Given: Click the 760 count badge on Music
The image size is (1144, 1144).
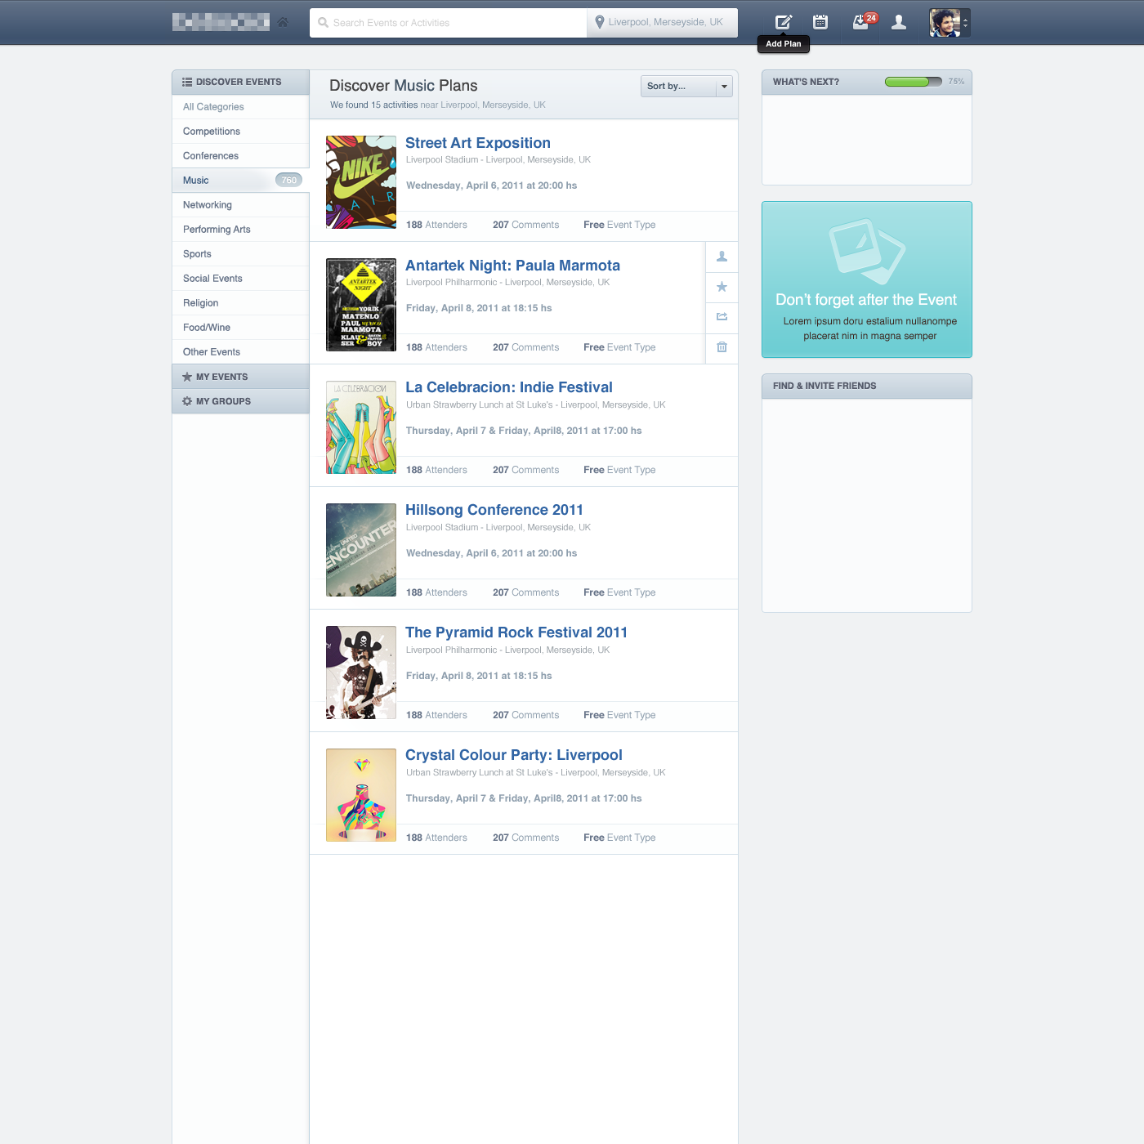Looking at the screenshot, I should pos(288,181).
